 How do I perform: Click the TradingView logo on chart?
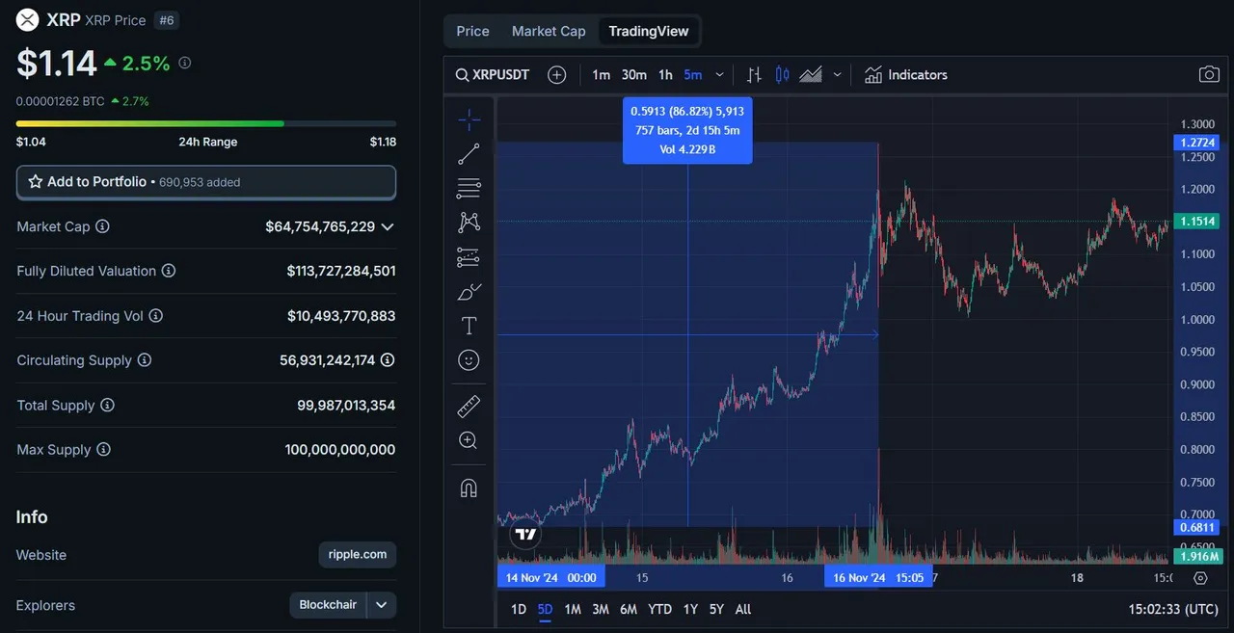pos(525,534)
